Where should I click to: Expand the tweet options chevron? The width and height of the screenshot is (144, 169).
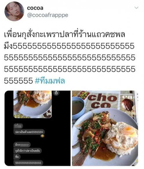(x=136, y=8)
